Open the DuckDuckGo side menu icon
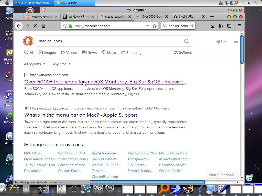 [236, 41]
